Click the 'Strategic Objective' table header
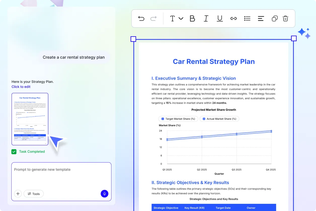Screen dimensions: 316x211 [166, 208]
